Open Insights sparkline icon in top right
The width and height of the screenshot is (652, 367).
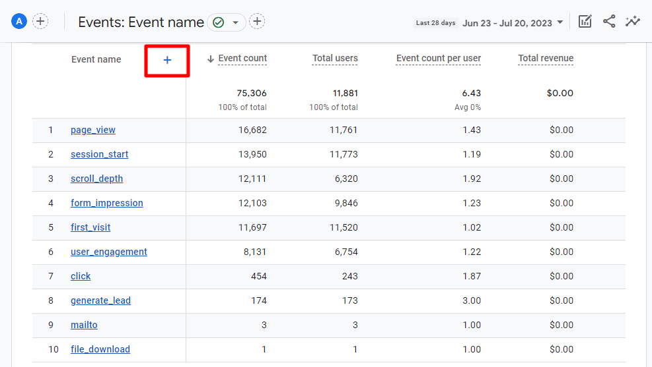(633, 22)
